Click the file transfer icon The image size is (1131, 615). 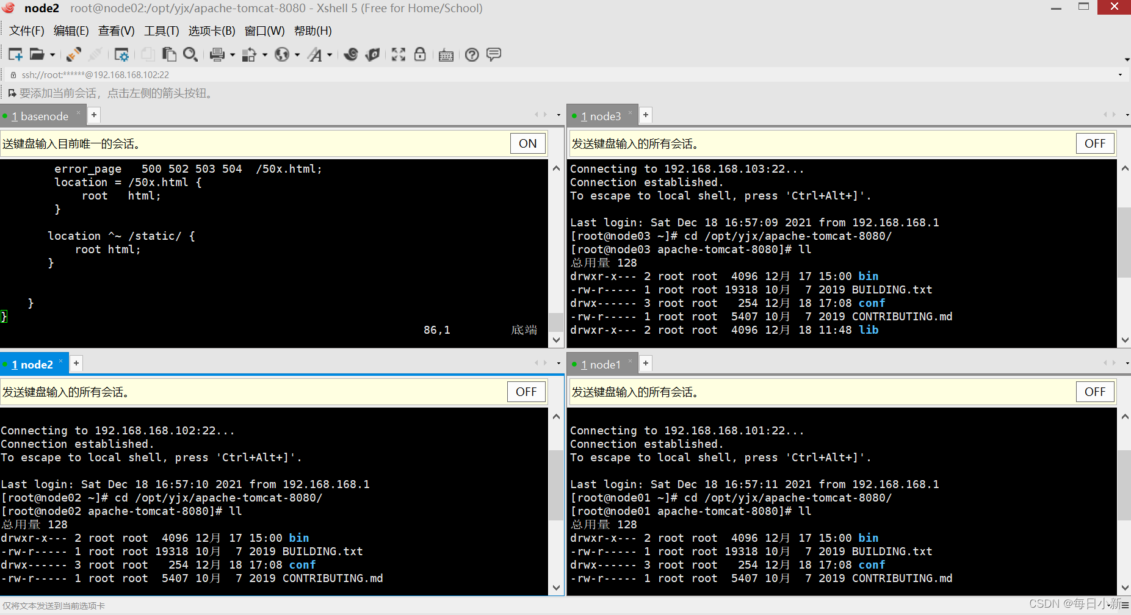tap(249, 54)
